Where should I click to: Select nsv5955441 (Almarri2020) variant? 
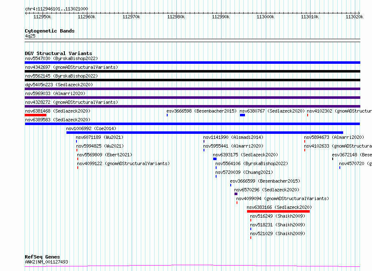click(233, 146)
